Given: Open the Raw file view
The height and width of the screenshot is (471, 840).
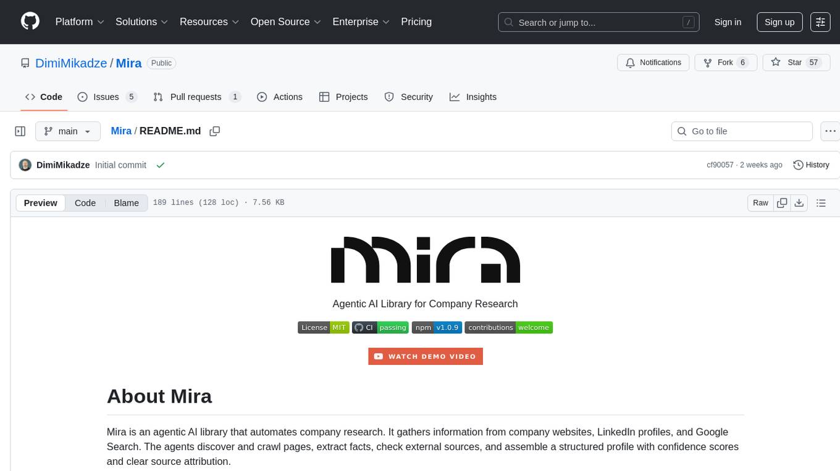Looking at the screenshot, I should pyautogui.click(x=760, y=203).
